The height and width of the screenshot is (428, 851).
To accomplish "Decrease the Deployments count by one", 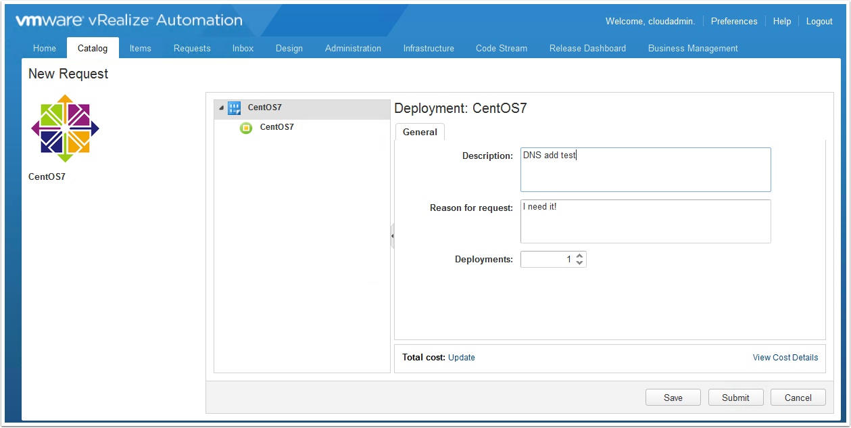I will (x=580, y=263).
